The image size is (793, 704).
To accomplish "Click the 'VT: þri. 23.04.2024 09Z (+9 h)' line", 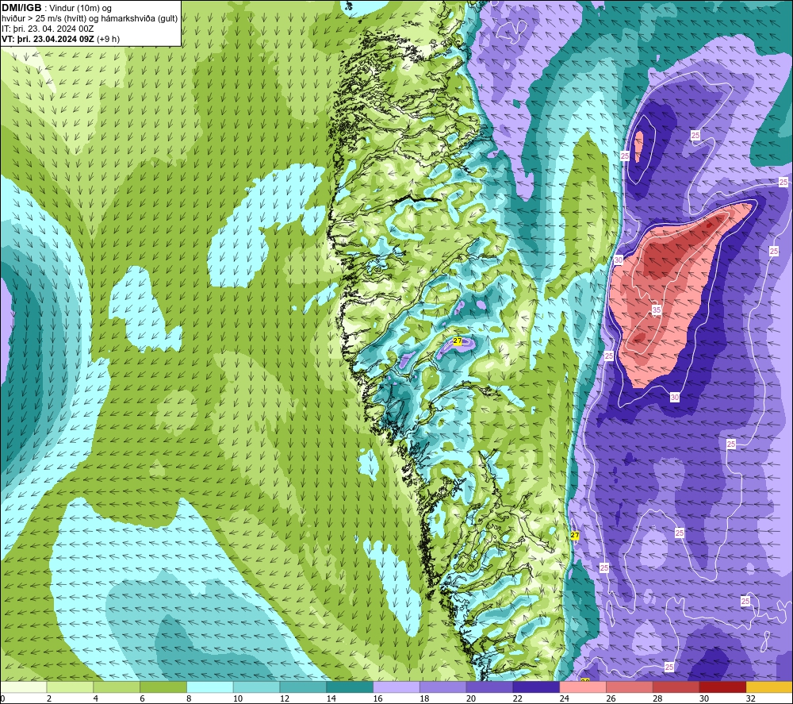I will point(61,39).
